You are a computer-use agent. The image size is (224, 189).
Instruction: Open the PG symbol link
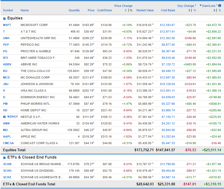click(x=5, y=51)
